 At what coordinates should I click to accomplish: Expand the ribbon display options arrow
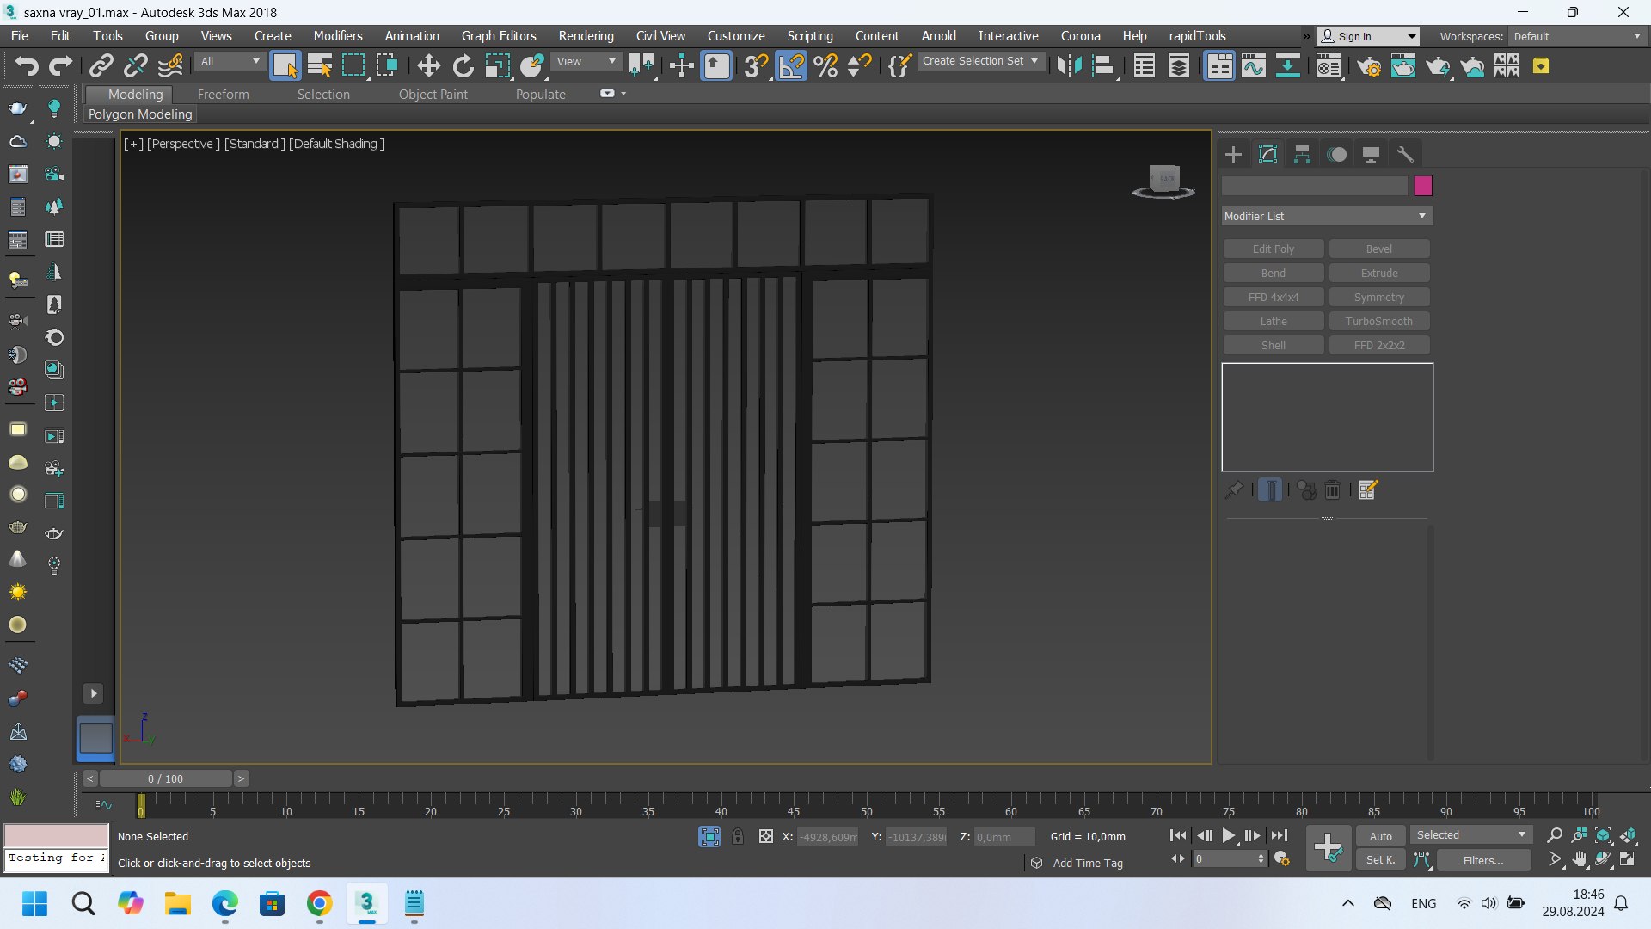[623, 94]
